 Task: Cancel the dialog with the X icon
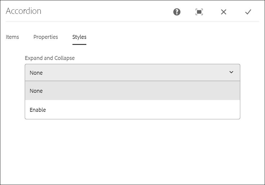[x=224, y=12]
